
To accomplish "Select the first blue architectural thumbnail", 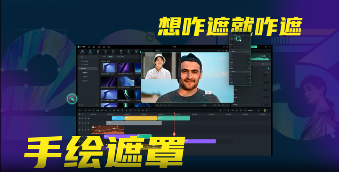I will point(109,68).
